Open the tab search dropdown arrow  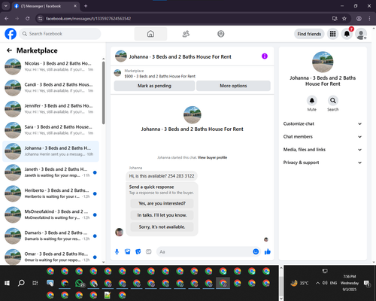tap(6, 6)
